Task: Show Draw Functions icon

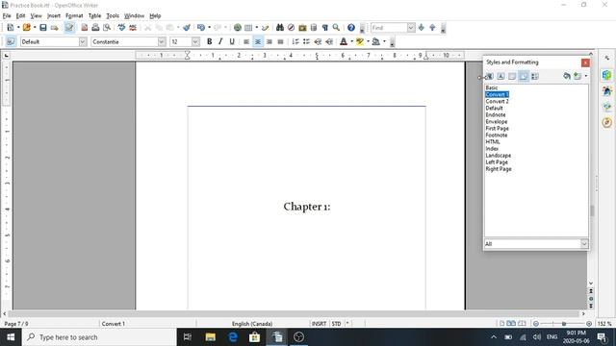Action: [x=266, y=28]
